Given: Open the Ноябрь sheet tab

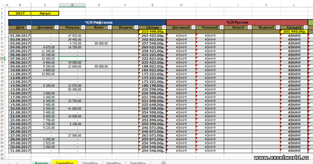Looking at the screenshot, I should (114, 162).
